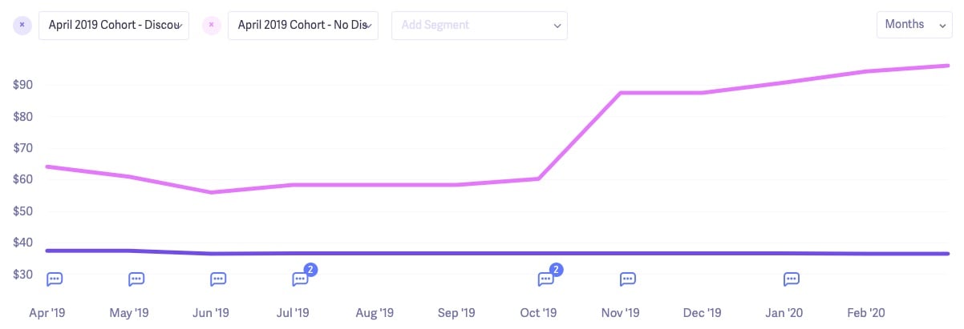Click the $90 y-axis label

[22, 85]
